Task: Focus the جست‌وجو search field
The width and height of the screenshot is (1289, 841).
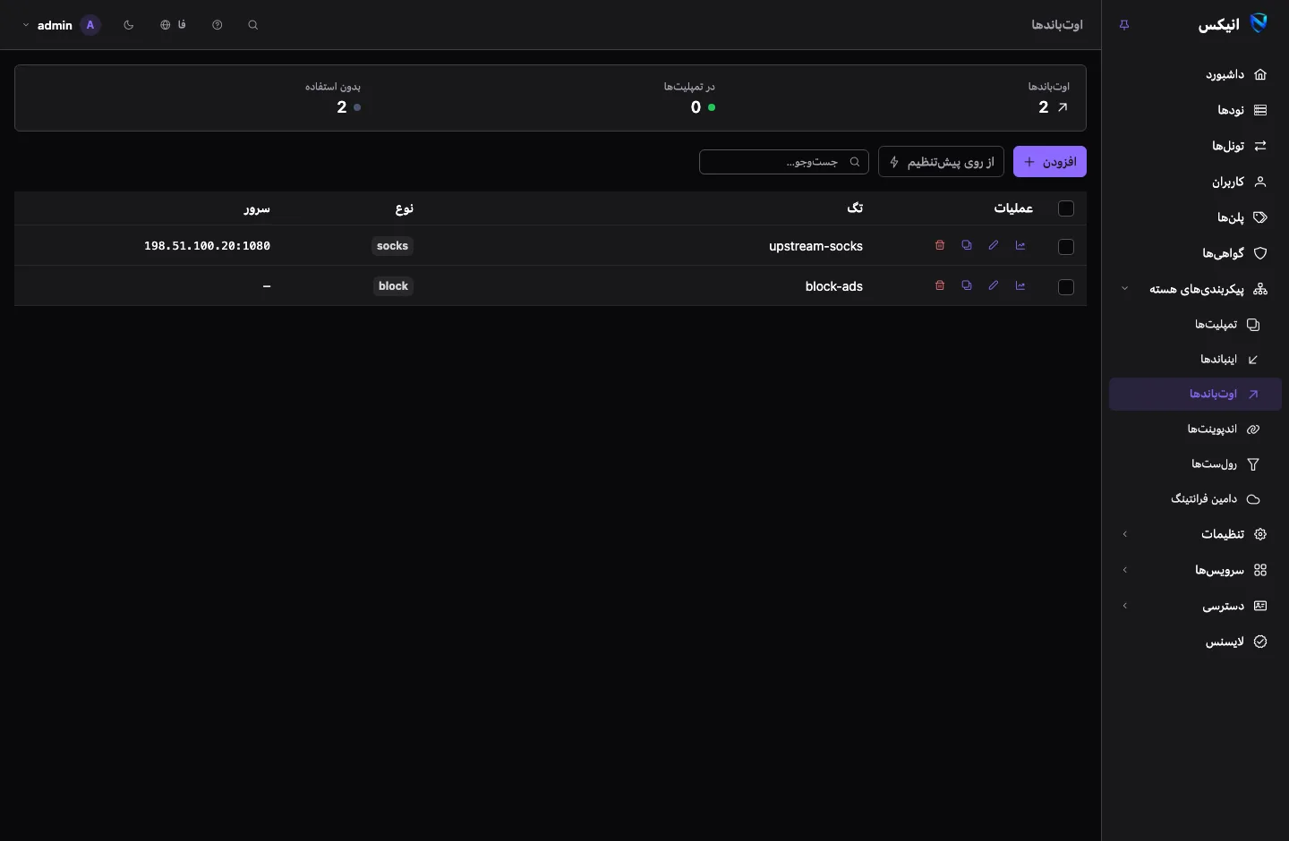Action: (x=784, y=162)
